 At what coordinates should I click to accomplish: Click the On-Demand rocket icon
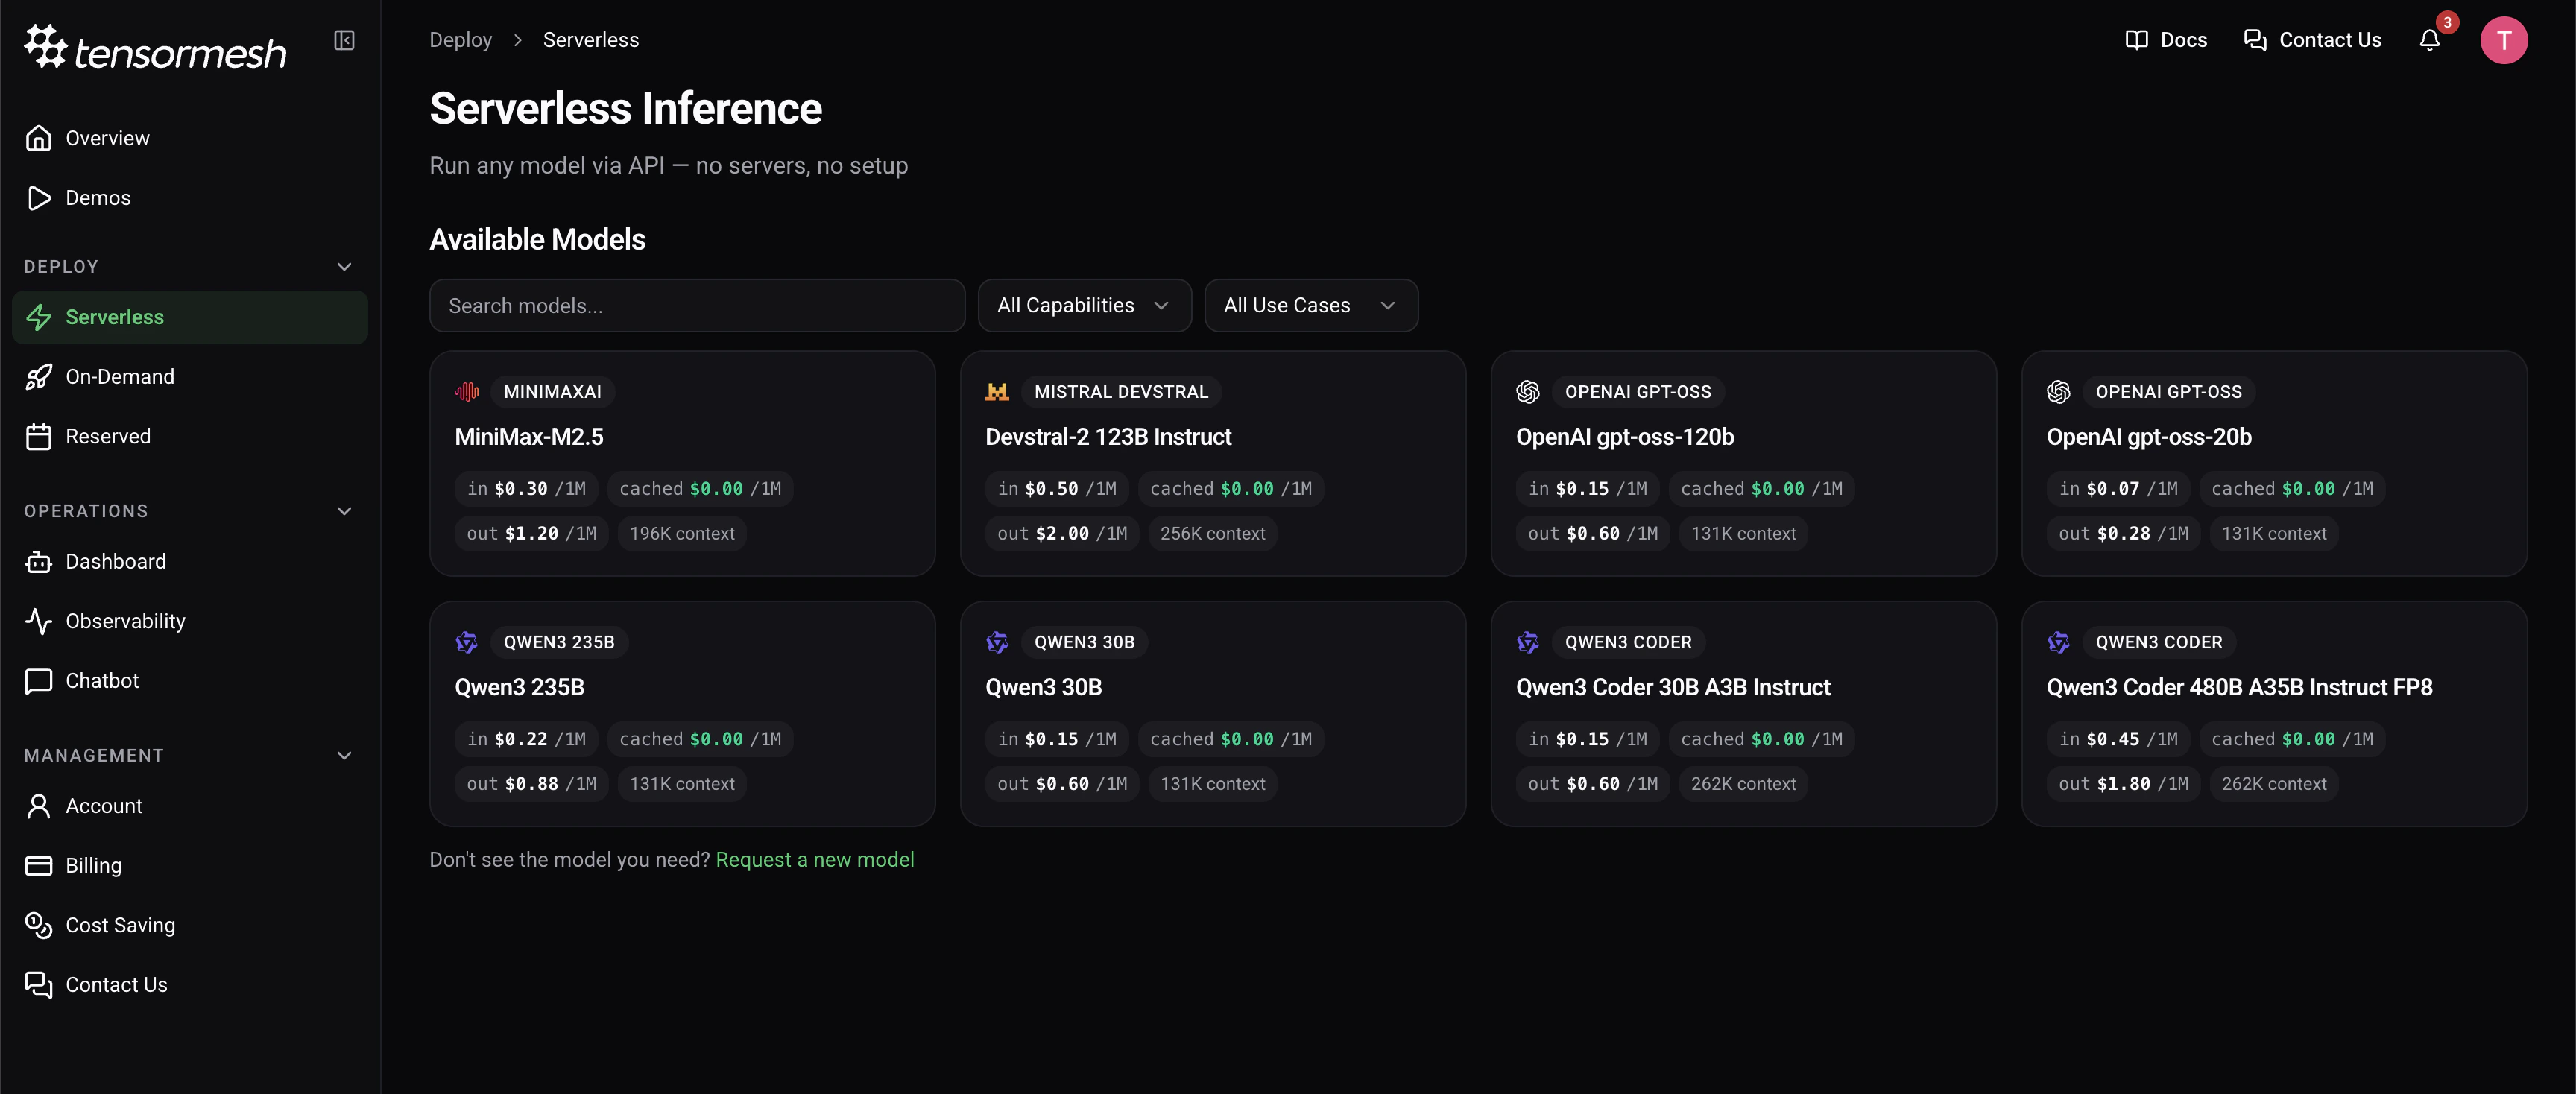coord(38,377)
